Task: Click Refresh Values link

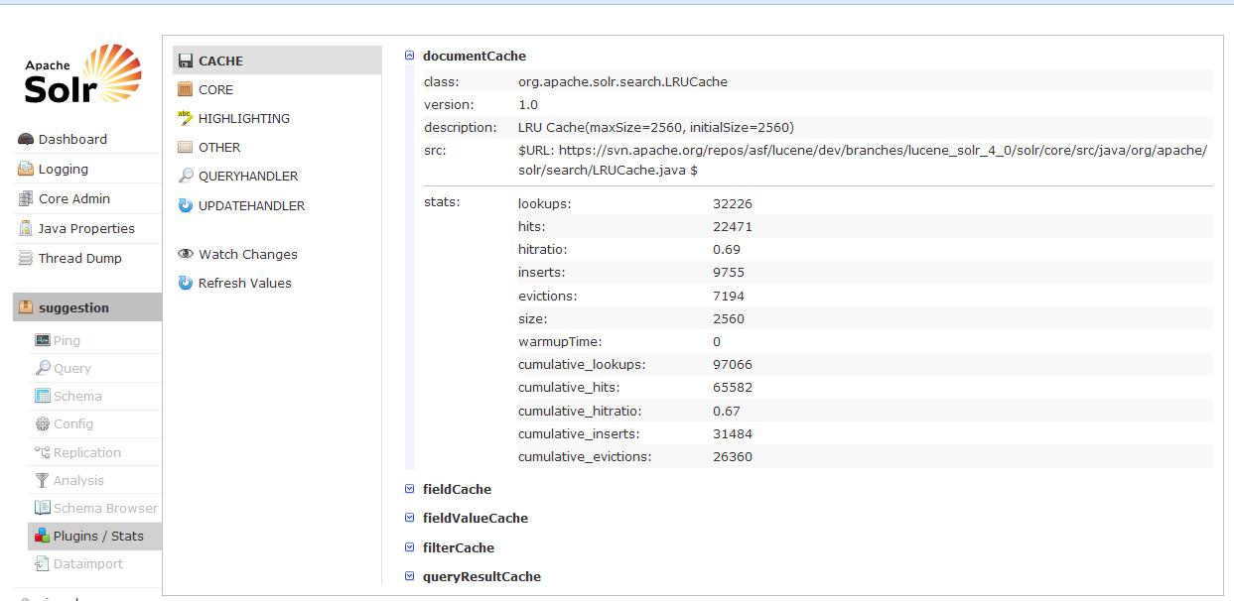Action: [x=244, y=283]
